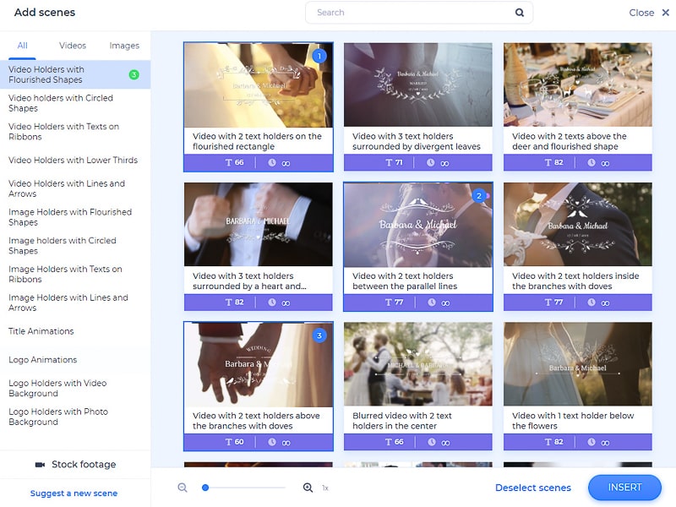Select the 'surrounded by a heart' scene thumbnail

pos(259,224)
